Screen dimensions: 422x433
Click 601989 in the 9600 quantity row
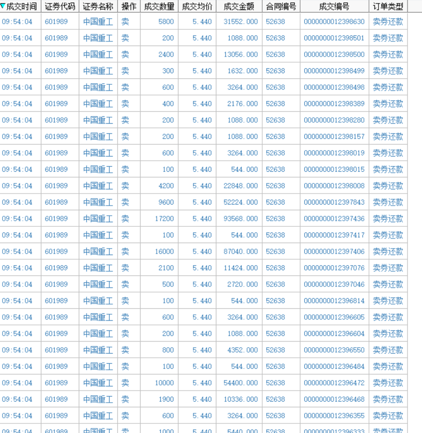pyautogui.click(x=56, y=202)
